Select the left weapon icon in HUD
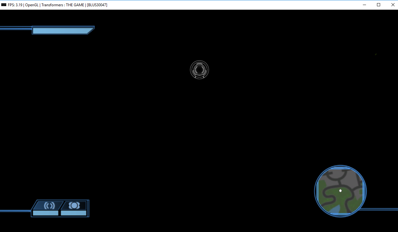 click(49, 205)
